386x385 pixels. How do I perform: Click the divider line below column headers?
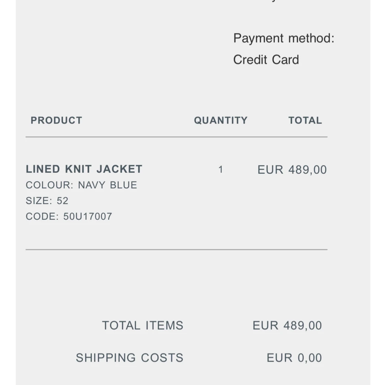tap(176, 137)
